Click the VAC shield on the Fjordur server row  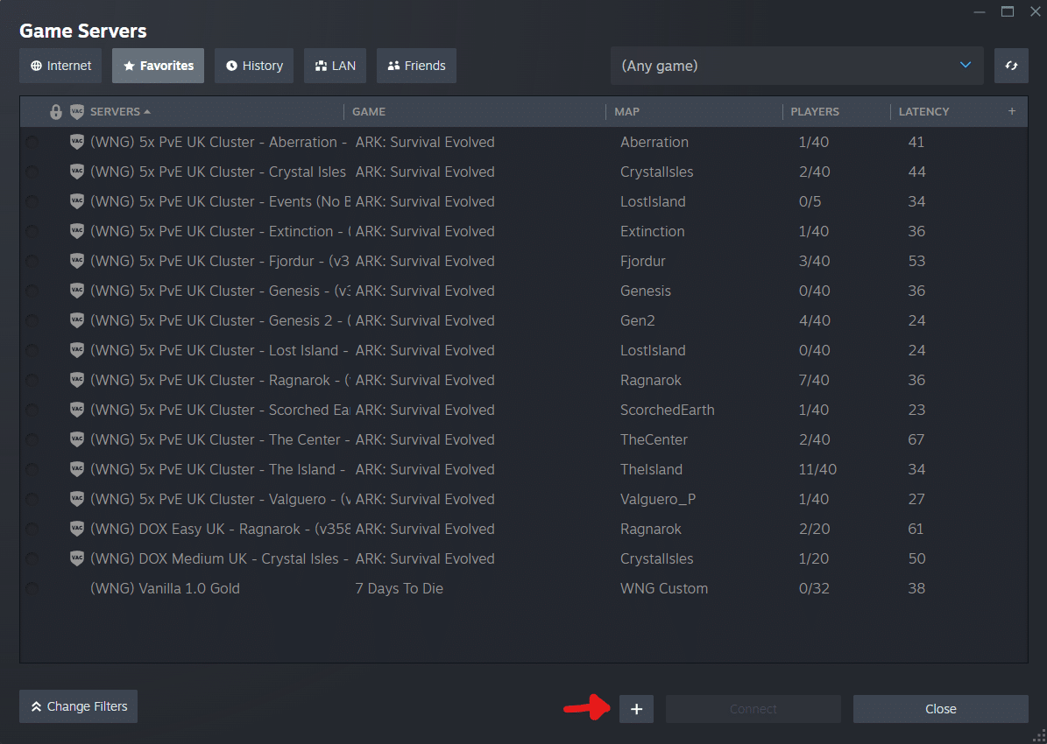77,260
